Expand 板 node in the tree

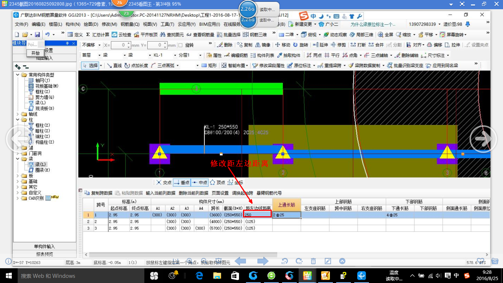click(18, 176)
